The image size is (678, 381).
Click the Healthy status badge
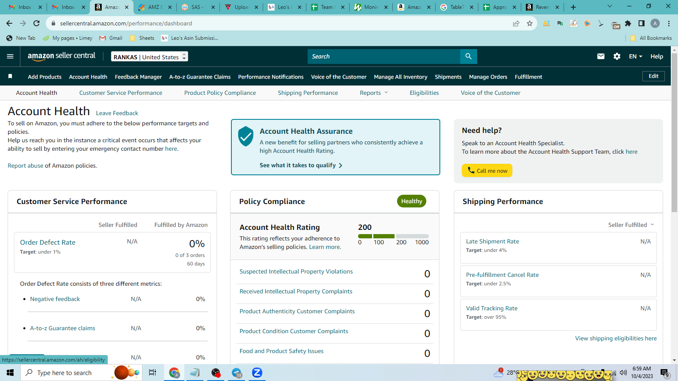coord(411,201)
